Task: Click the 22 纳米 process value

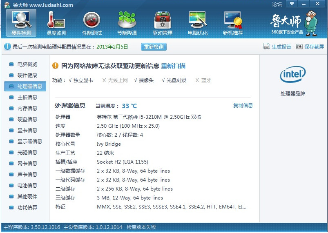Action: [x=105, y=153]
